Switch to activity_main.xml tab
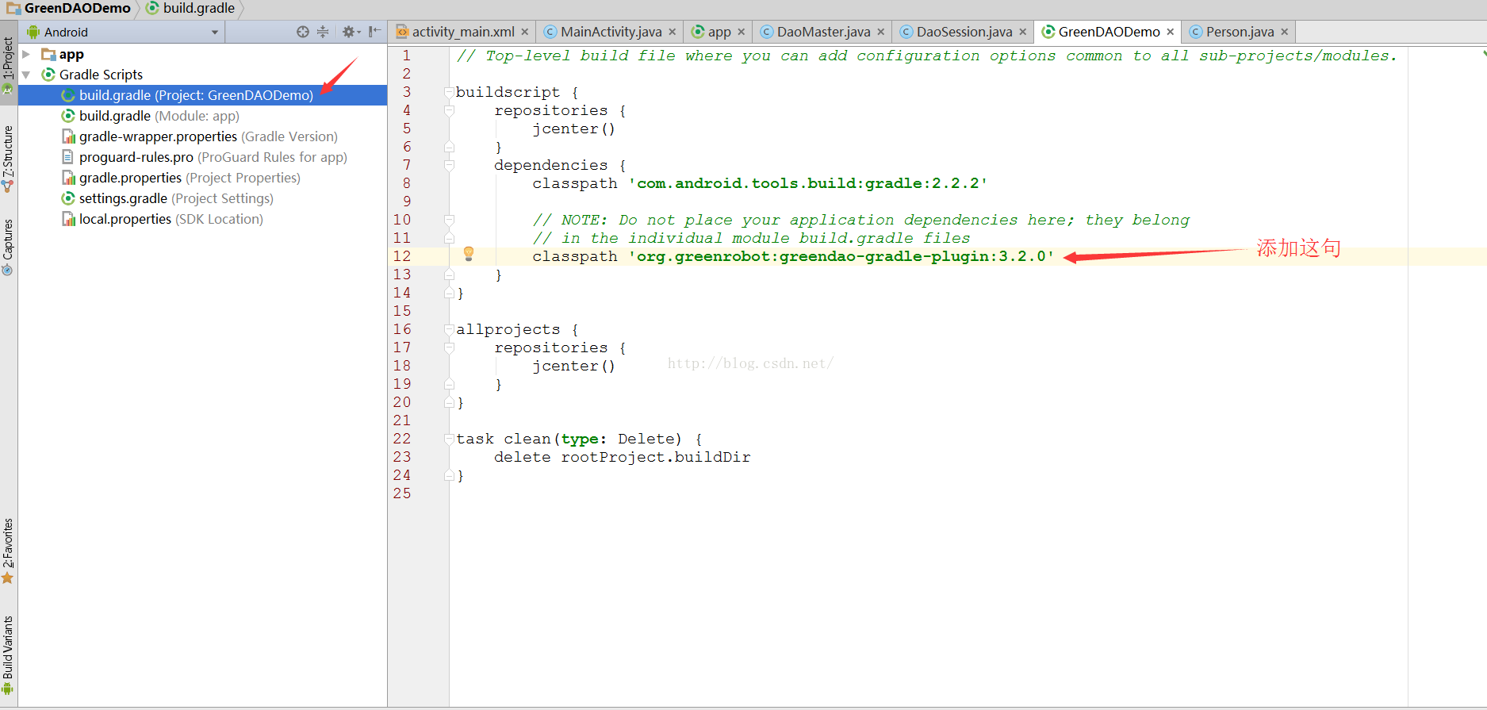Image resolution: width=1487 pixels, height=710 pixels. [462, 32]
